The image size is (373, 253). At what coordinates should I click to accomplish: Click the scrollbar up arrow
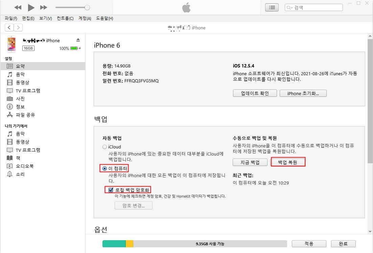(x=370, y=36)
